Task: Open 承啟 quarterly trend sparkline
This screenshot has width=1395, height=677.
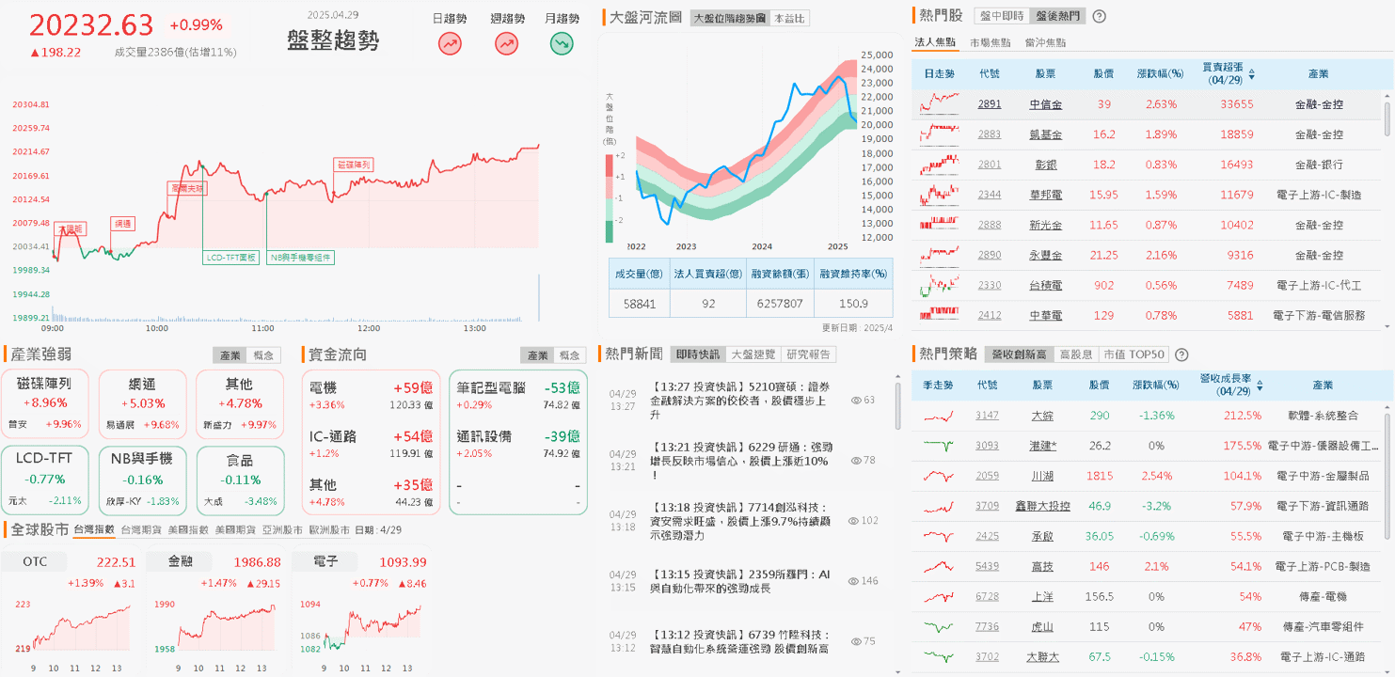Action: tap(940, 536)
